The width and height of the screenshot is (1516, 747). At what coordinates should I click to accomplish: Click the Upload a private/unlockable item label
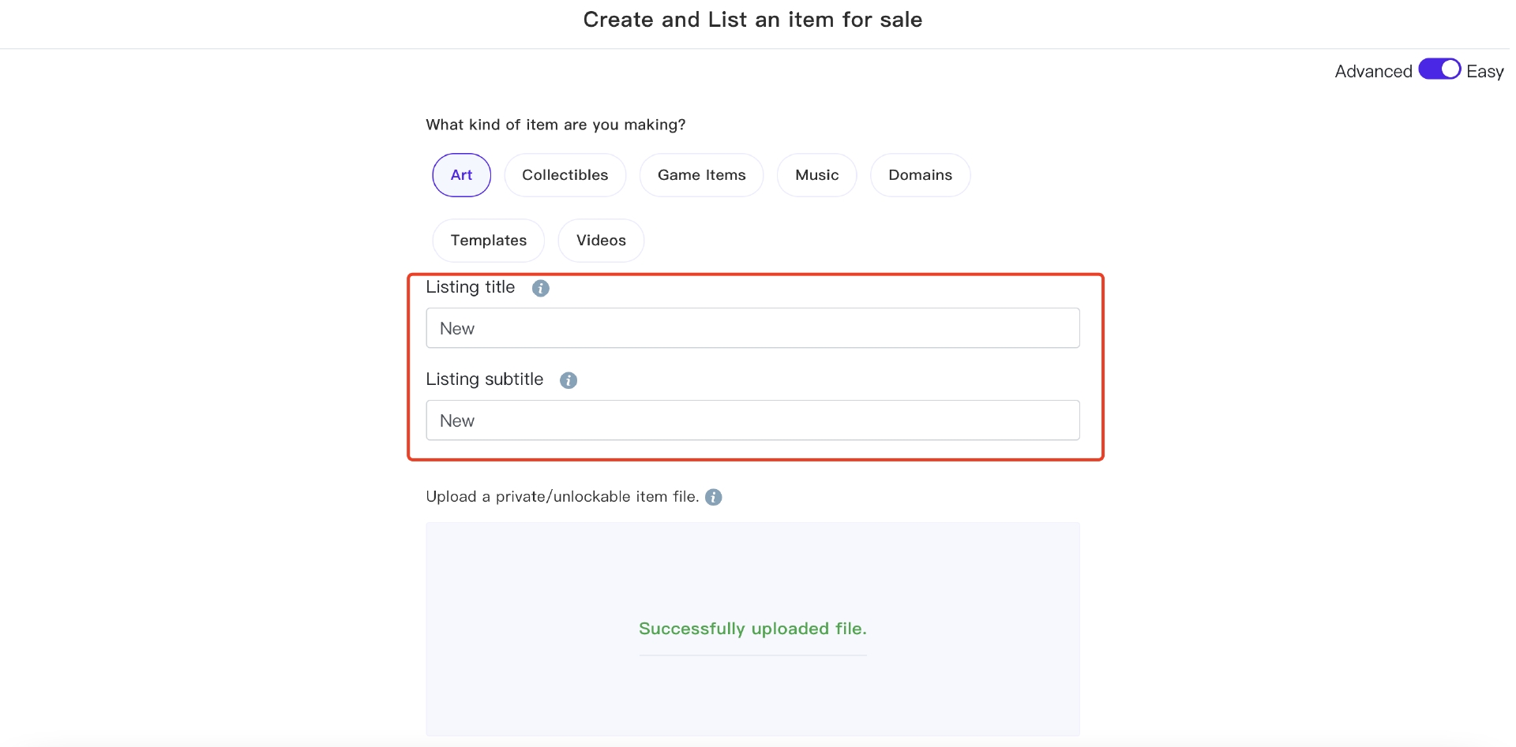tap(562, 497)
